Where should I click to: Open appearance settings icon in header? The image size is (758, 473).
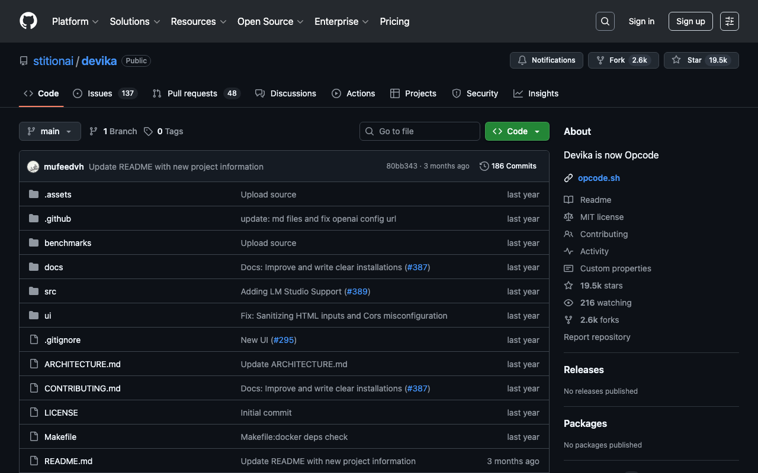729,21
